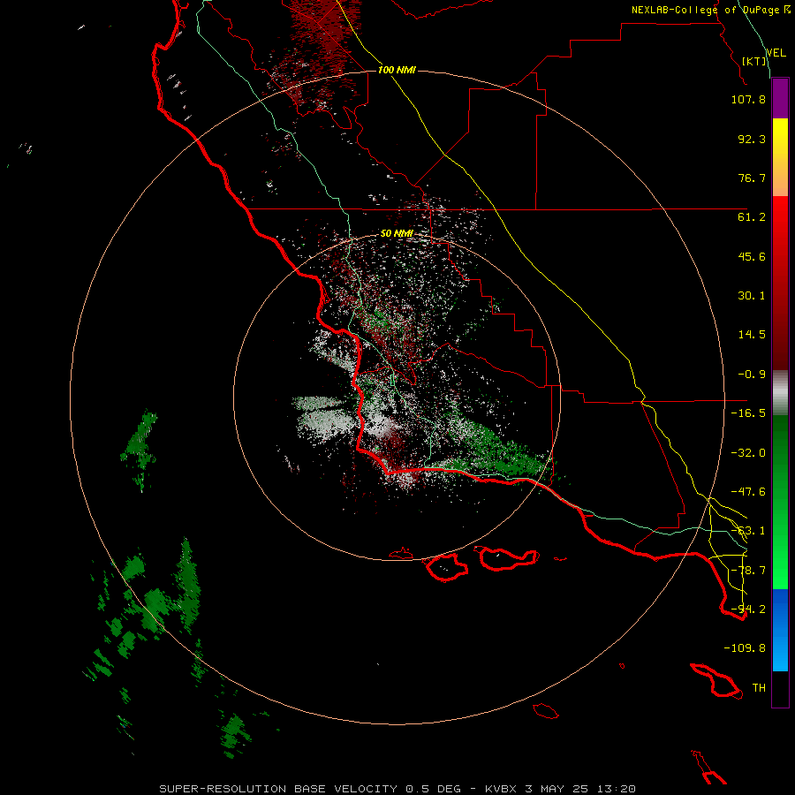Pick the gray segment of the color bar

click(780, 393)
